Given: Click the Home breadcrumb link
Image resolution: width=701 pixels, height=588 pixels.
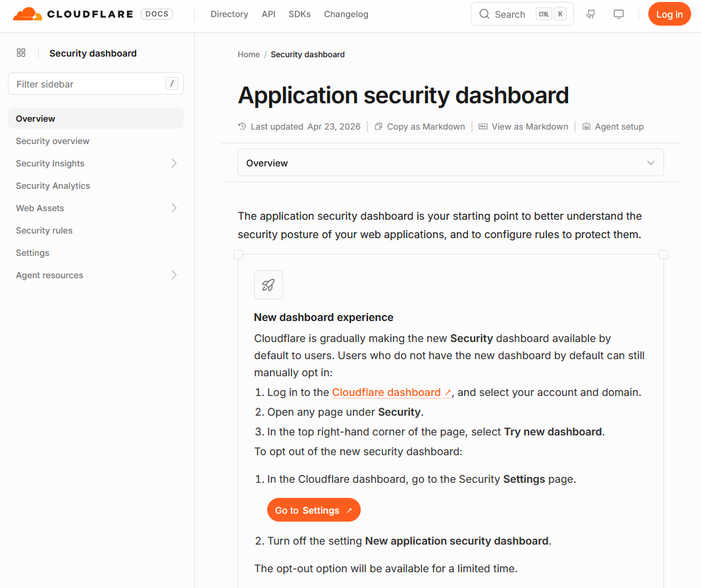Looking at the screenshot, I should 249,55.
